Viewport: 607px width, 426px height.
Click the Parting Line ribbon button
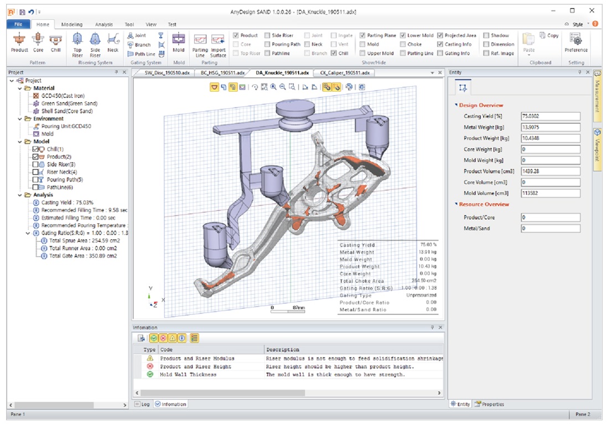[200, 46]
